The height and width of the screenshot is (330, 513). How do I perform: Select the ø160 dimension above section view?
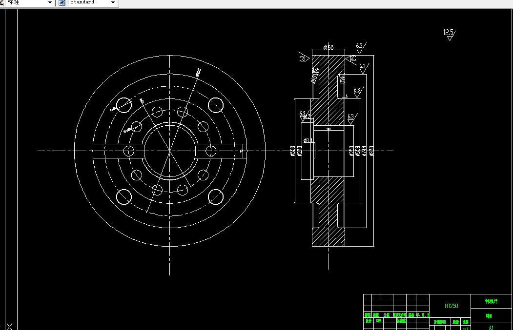[328, 48]
